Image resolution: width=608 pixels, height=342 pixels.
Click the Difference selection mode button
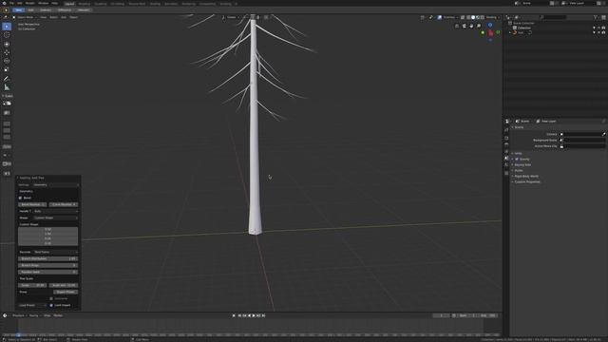(x=65, y=10)
